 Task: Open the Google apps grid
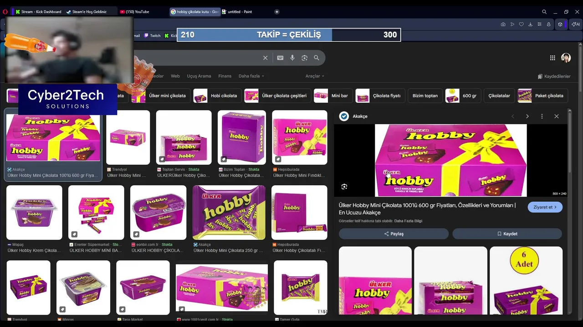coord(552,58)
